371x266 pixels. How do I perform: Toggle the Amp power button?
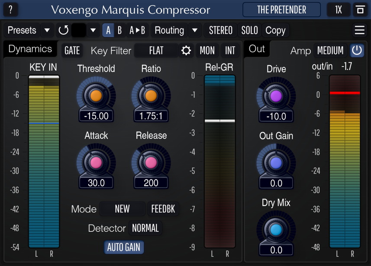[x=357, y=51]
